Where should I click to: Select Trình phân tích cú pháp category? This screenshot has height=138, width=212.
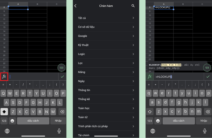tap(106, 126)
